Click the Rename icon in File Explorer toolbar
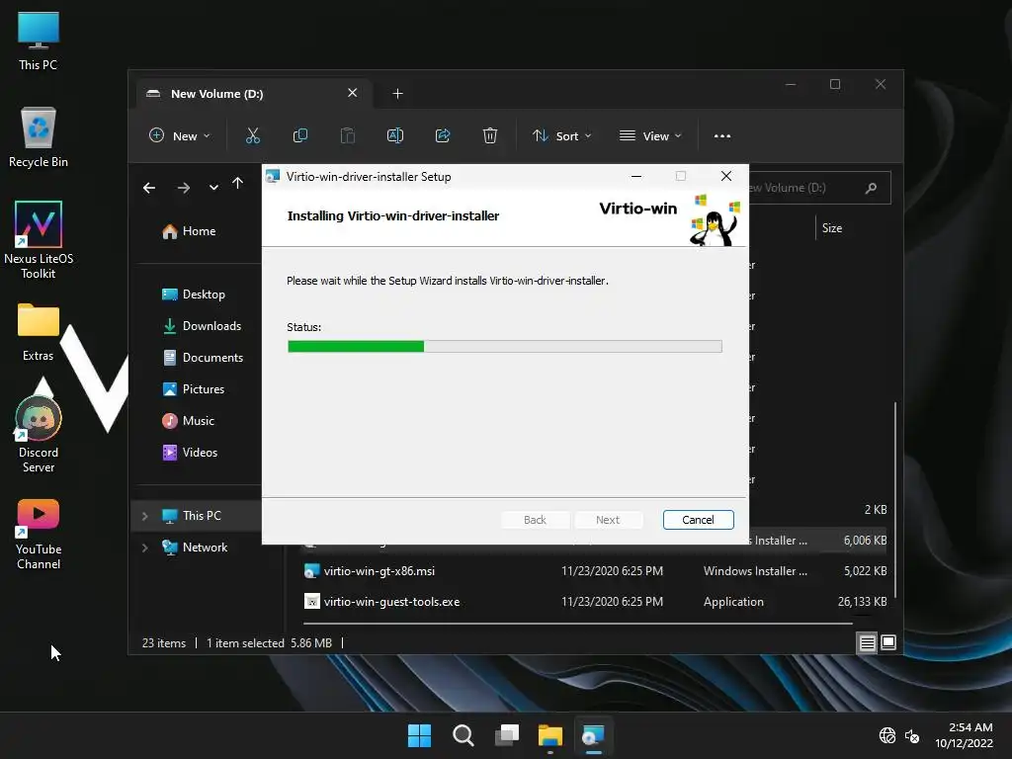The image size is (1012, 759). coord(395,135)
